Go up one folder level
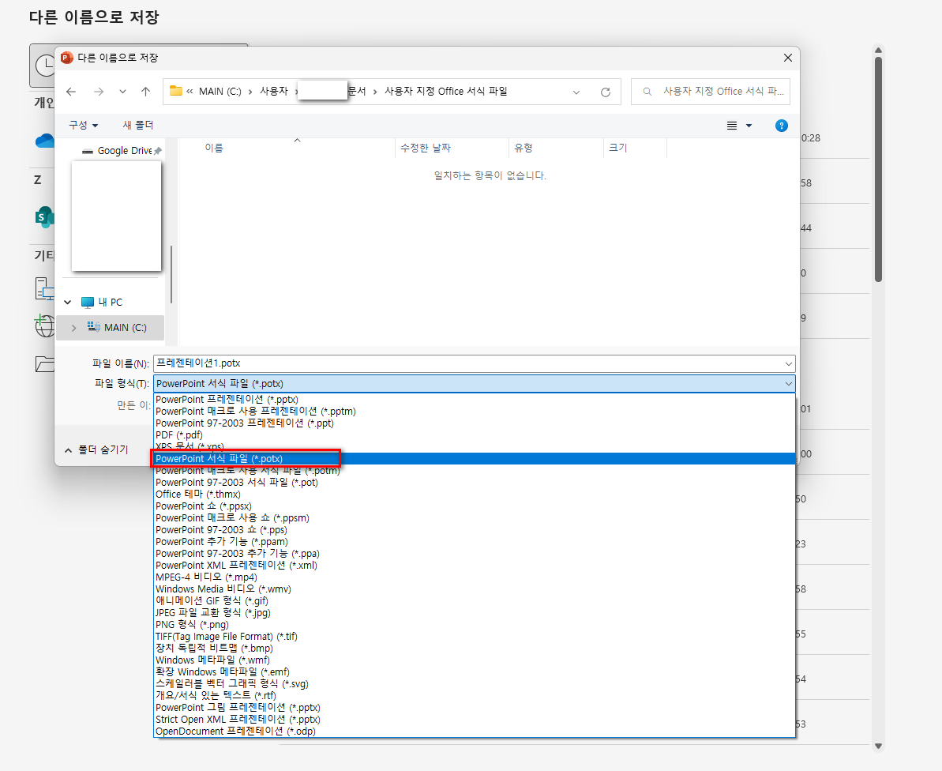Image resolution: width=942 pixels, height=771 pixels. (145, 92)
